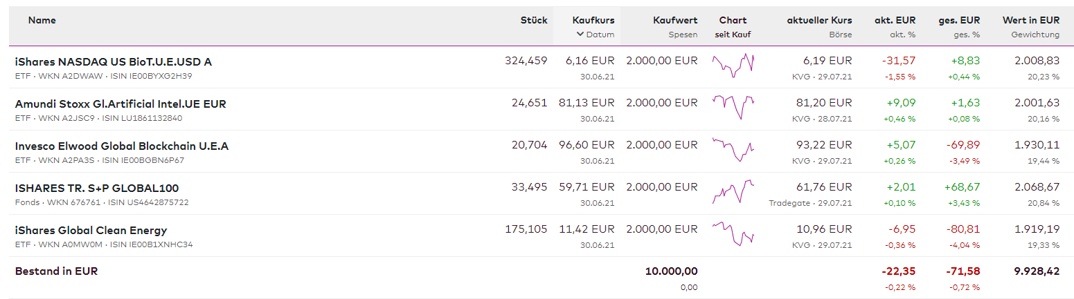Open Amundi Stoxx Gl.Artificial Intel.UE EUR

click(x=120, y=104)
